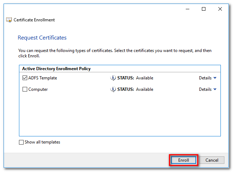Select the Computer label text
The width and height of the screenshot is (233, 172).
[38, 89]
